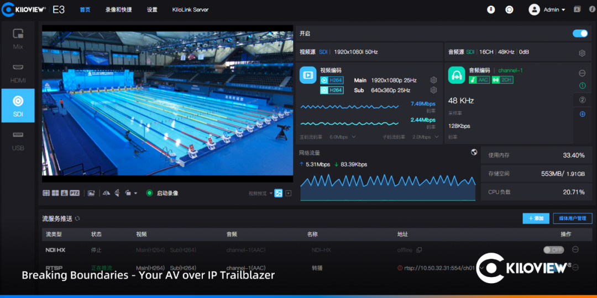The image size is (597, 298).
Task: Click the 添加 add button
Action: click(536, 218)
